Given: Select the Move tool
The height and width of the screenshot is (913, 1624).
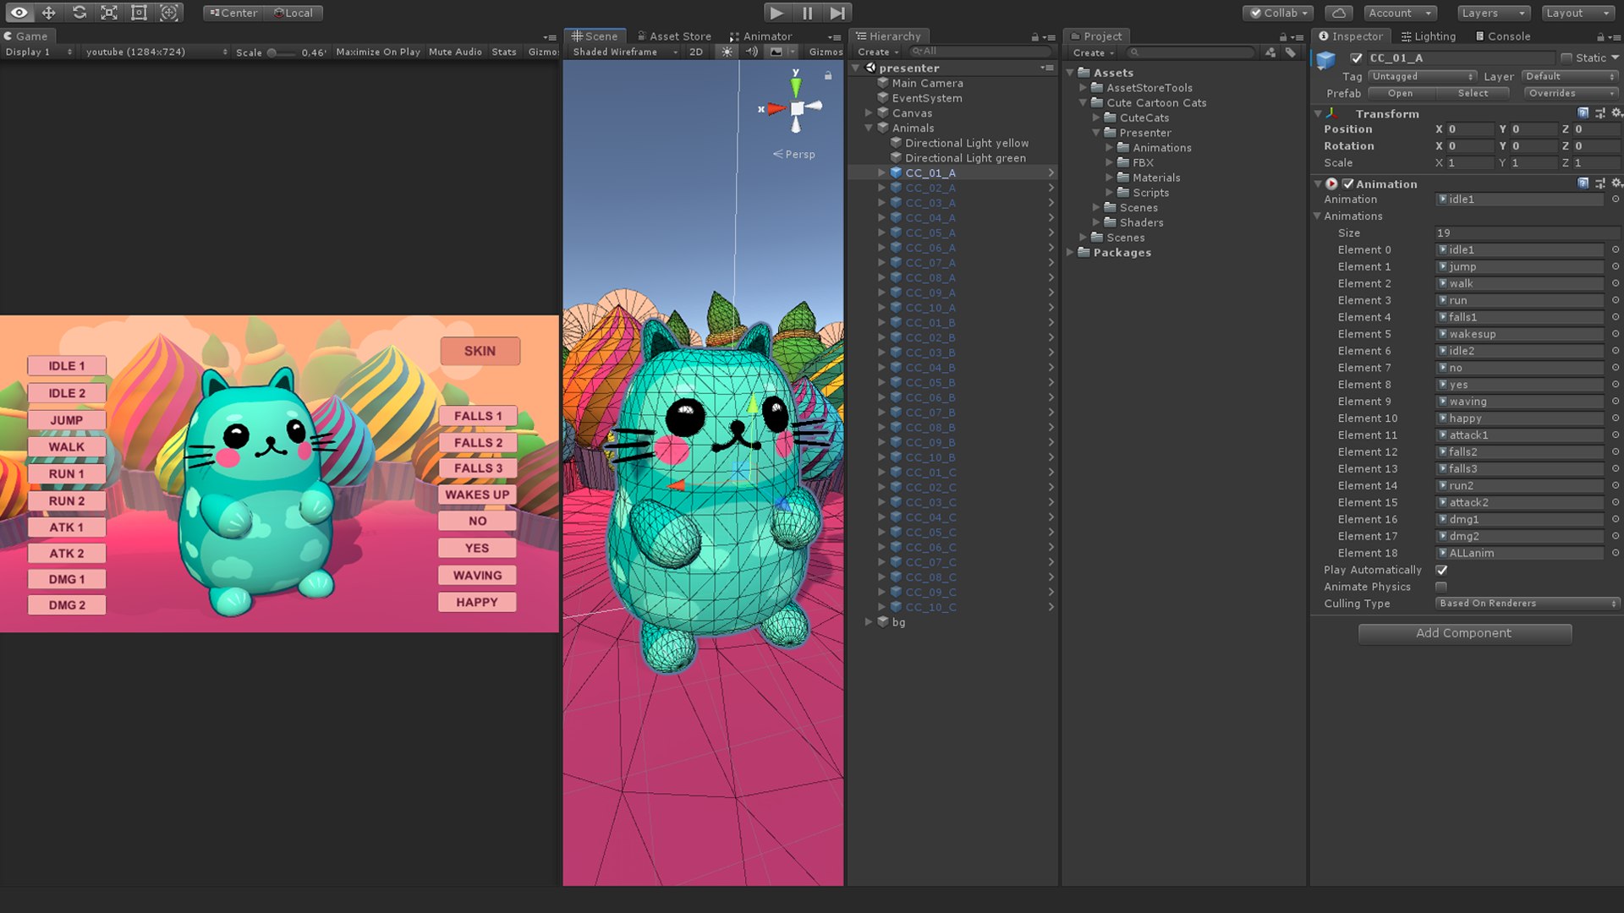Looking at the screenshot, I should (x=49, y=13).
